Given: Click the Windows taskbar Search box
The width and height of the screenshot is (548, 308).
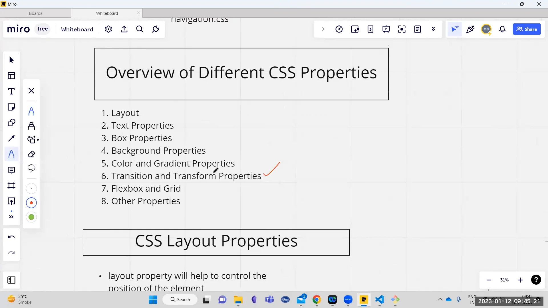Looking at the screenshot, I should (180, 299).
